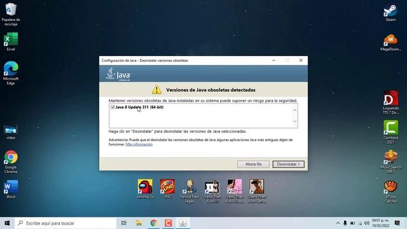Click the version list scroll down arrow
407x229 pixels.
click(x=294, y=121)
